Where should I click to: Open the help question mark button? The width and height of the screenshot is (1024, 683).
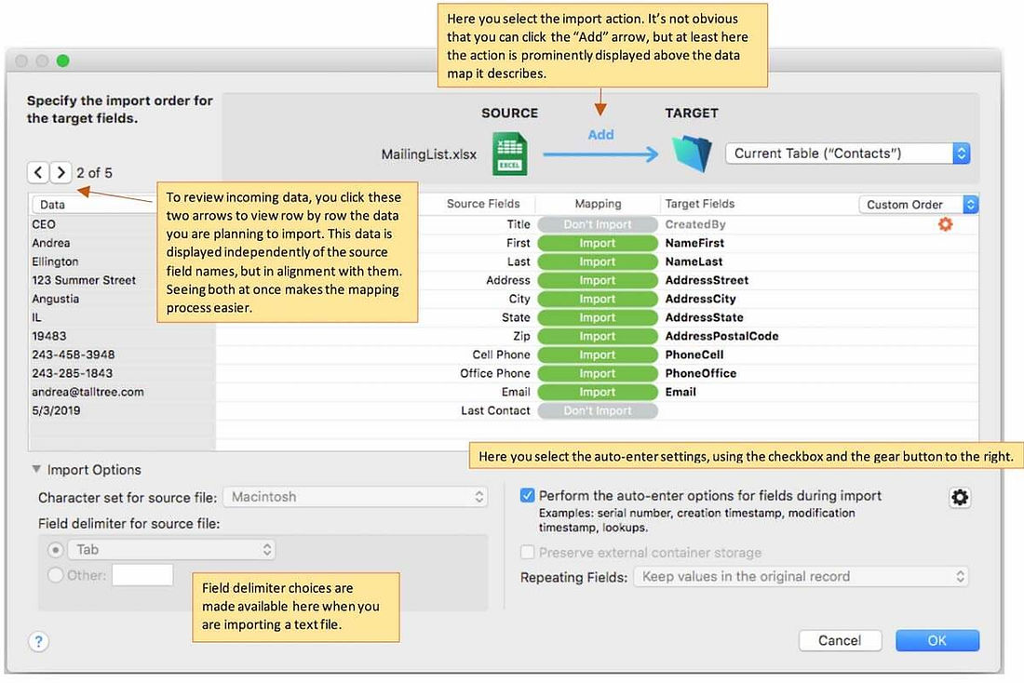[x=38, y=641]
